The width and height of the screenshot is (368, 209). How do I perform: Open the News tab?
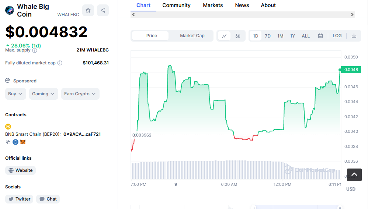(x=242, y=6)
